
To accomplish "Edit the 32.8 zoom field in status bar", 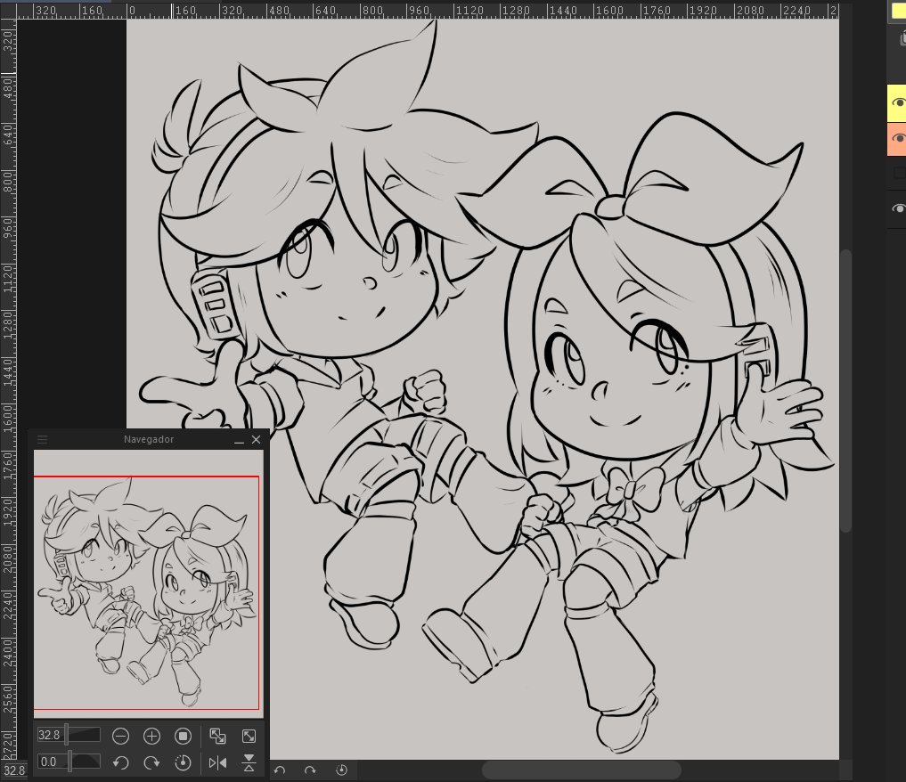I will click(14, 770).
